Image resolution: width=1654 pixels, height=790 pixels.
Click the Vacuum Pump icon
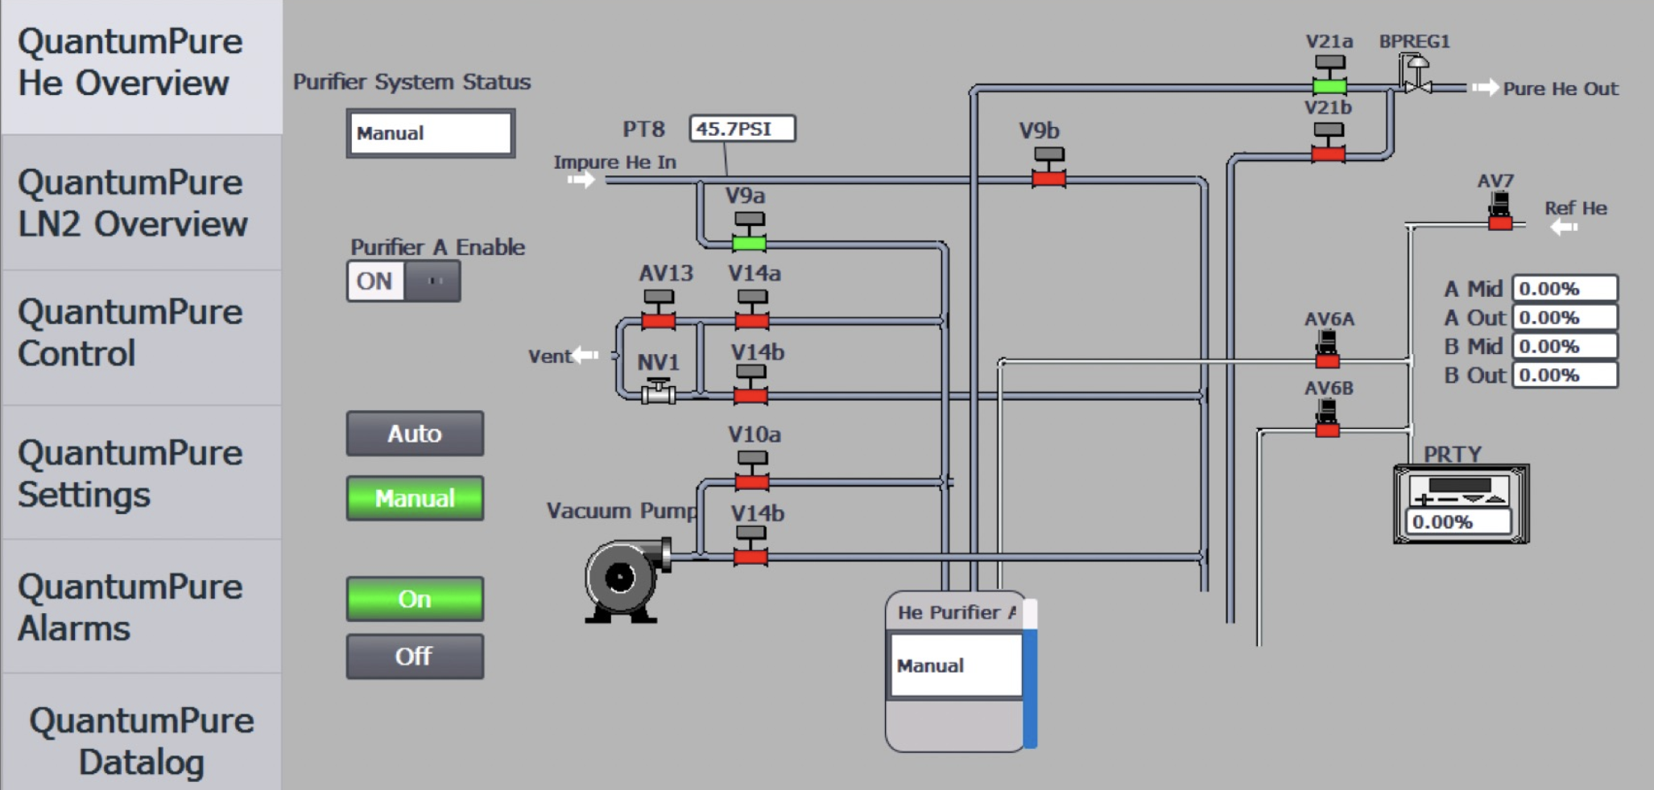[627, 580]
